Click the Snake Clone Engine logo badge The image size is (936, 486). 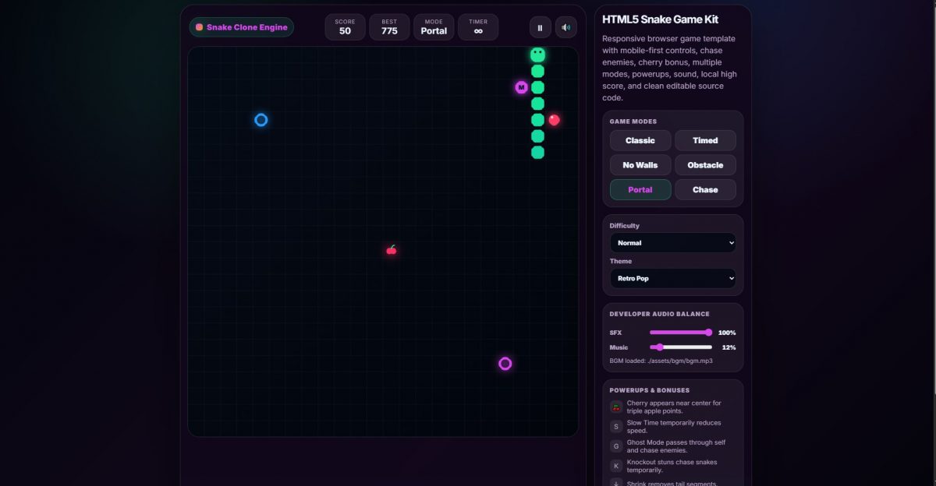tap(242, 27)
